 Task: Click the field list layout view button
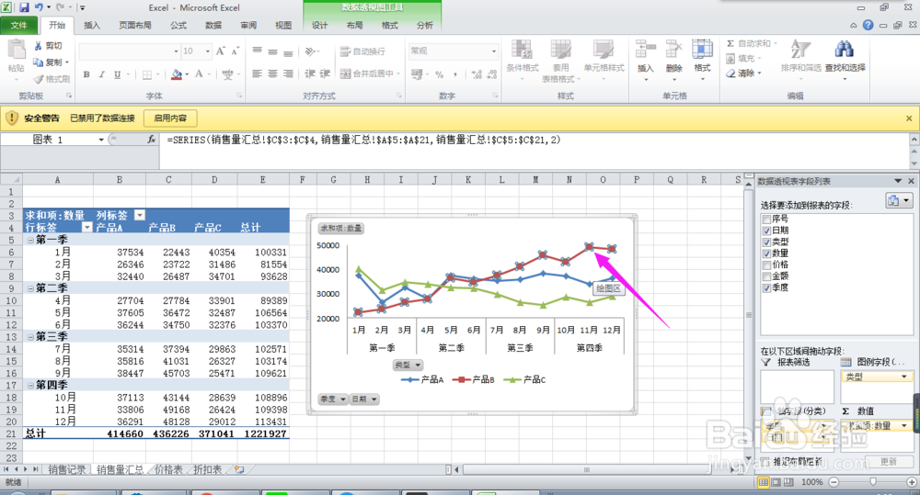[x=898, y=201]
